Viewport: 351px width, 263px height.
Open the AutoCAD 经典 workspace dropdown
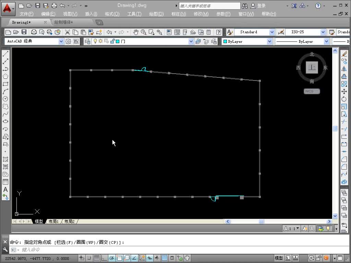click(x=61, y=41)
